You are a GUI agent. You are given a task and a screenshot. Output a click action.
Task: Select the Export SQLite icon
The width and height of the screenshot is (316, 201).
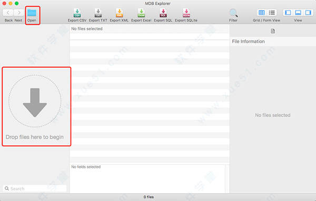[186, 13]
